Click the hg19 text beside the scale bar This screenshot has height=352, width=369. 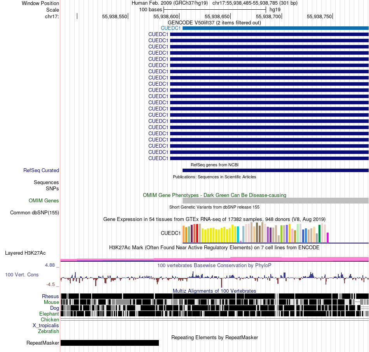point(275,10)
